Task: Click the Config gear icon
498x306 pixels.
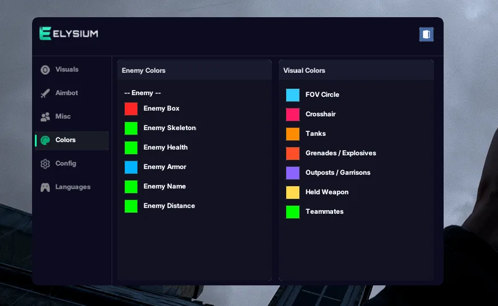Action: coord(45,164)
